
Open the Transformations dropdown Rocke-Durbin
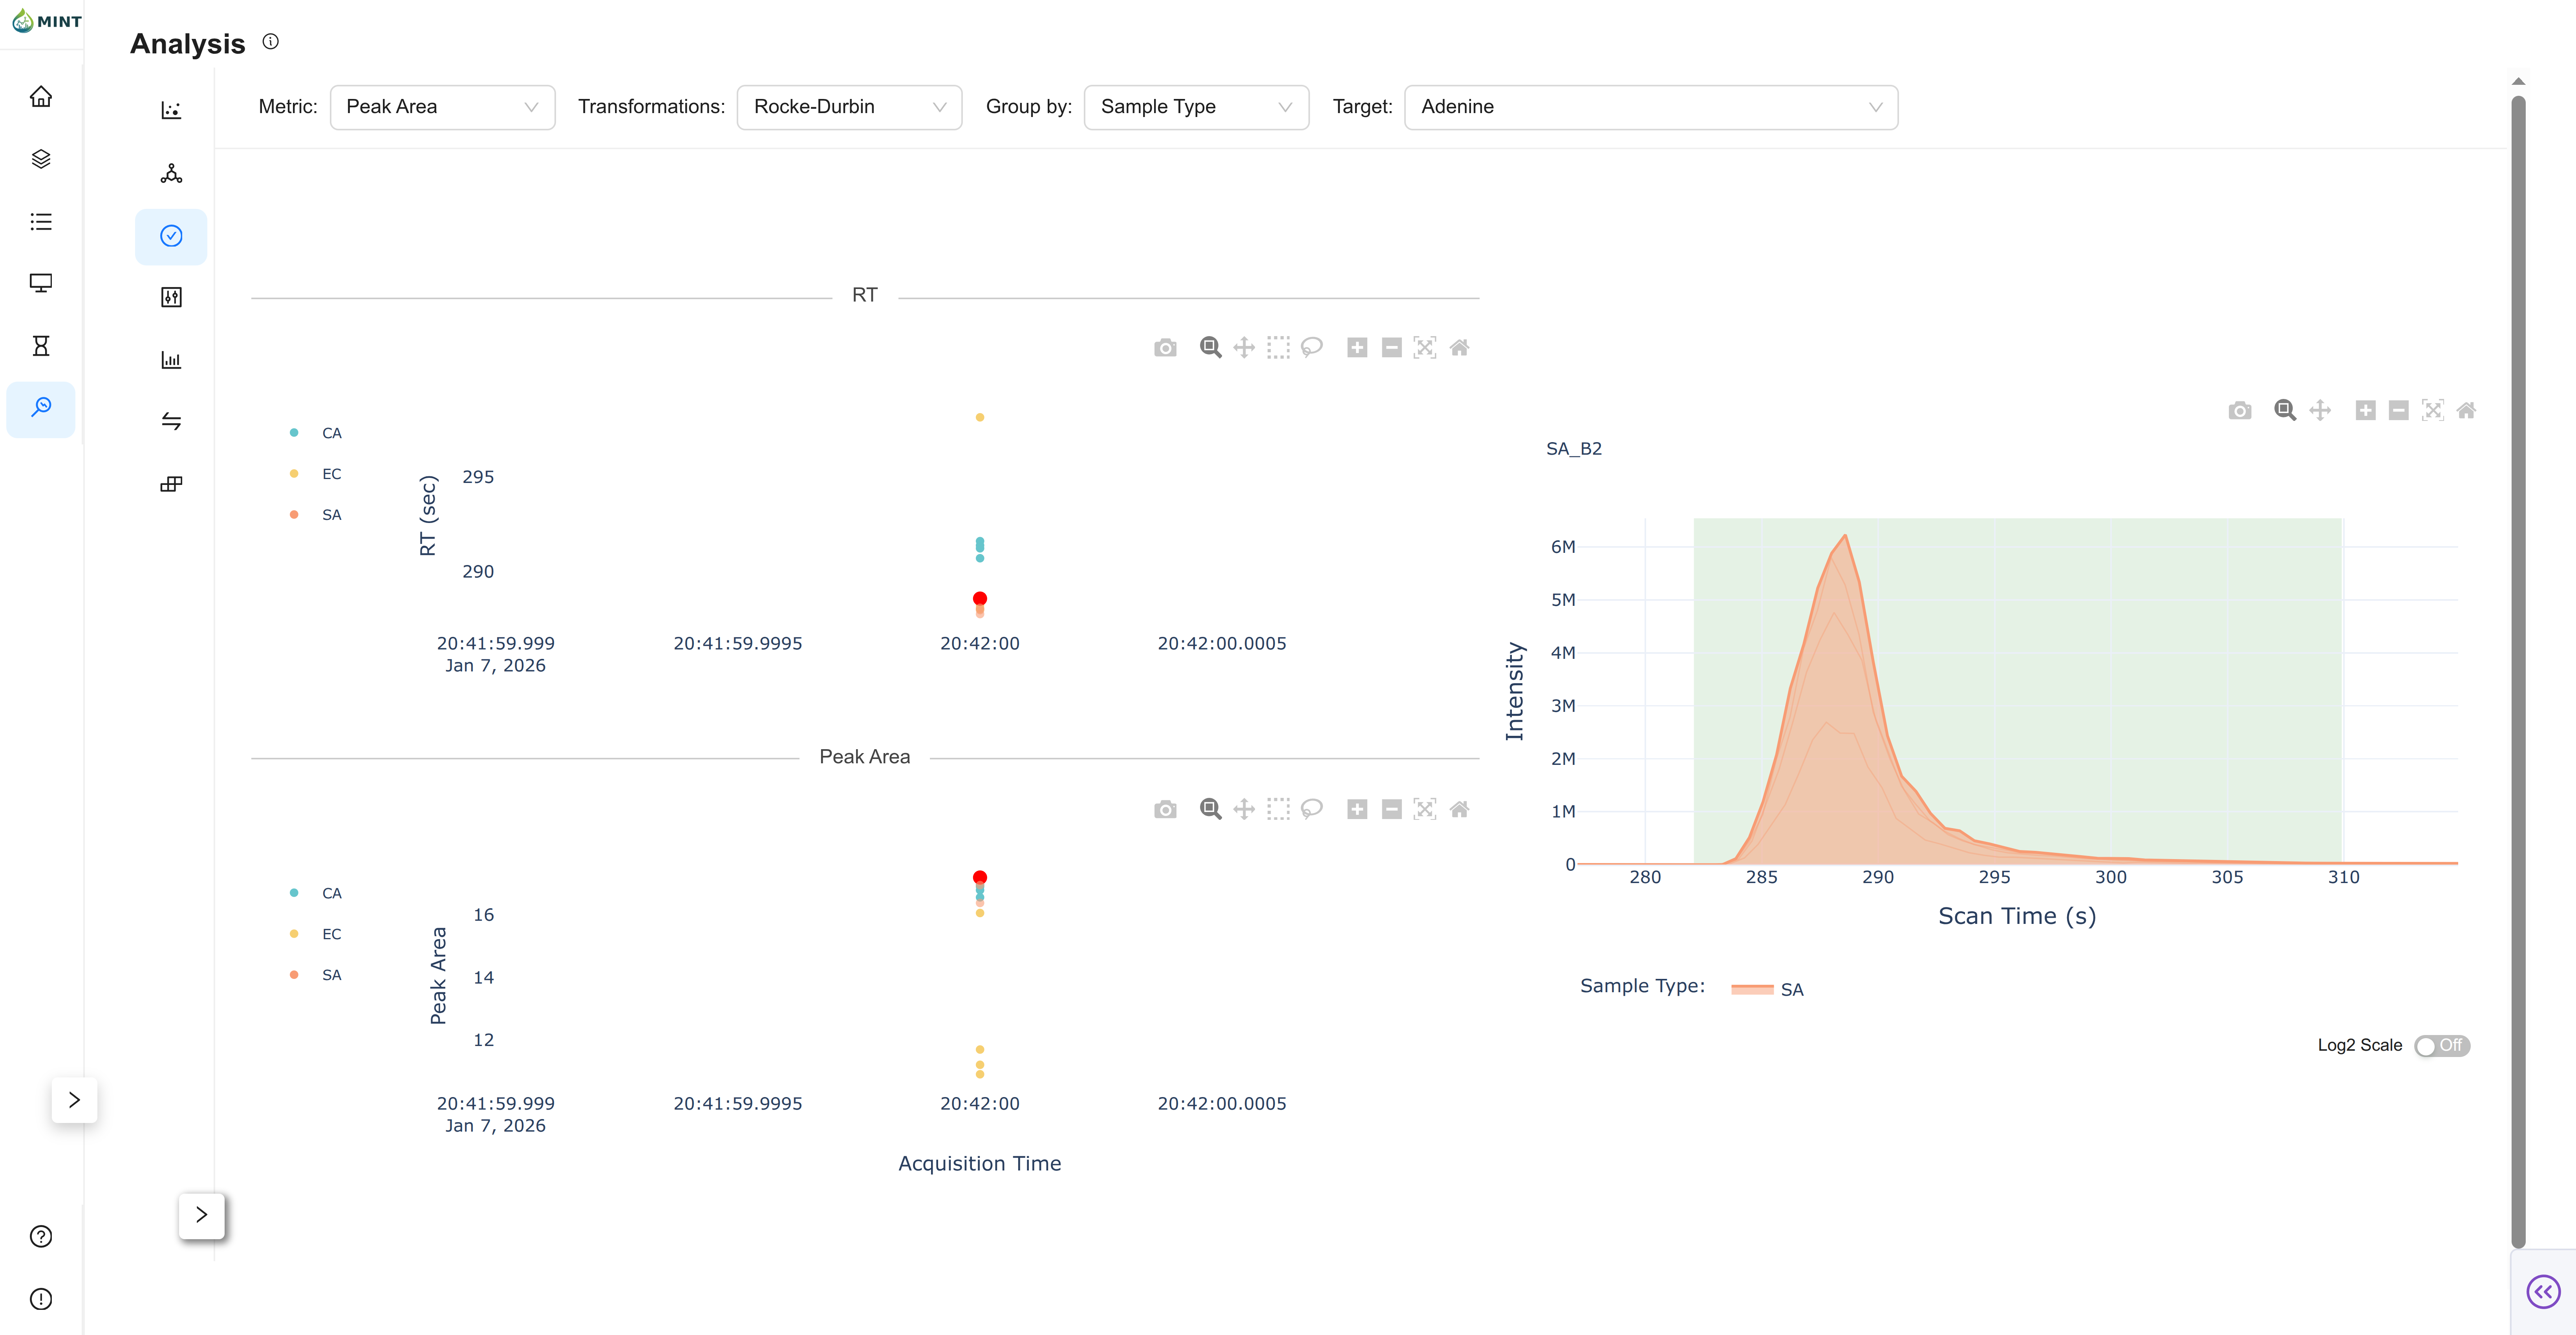(x=849, y=107)
